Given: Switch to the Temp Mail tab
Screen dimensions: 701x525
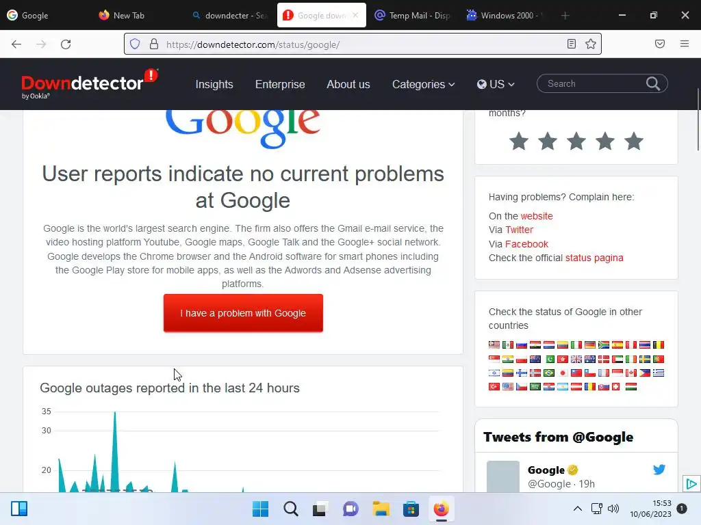Looking at the screenshot, I should click(x=413, y=15).
